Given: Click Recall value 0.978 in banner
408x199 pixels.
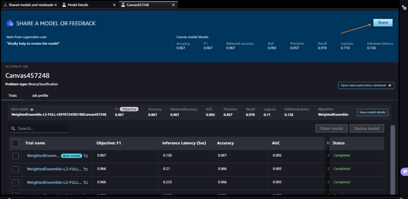Looking at the screenshot, I should (x=322, y=48).
